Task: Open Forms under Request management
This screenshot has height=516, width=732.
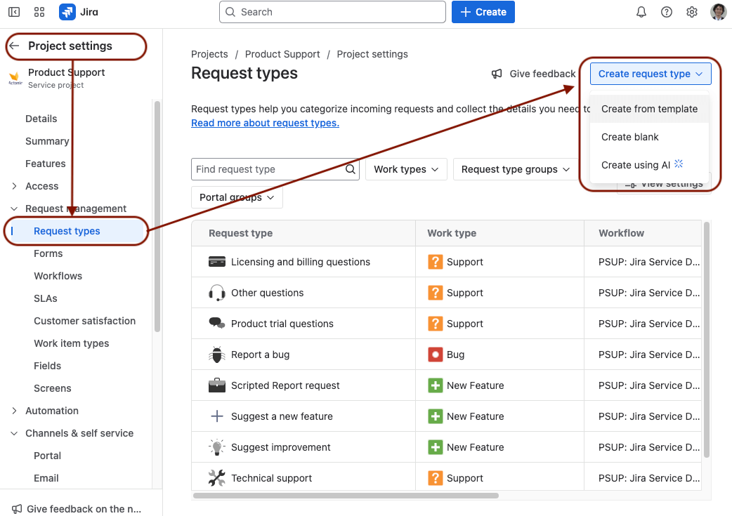Action: [x=48, y=253]
